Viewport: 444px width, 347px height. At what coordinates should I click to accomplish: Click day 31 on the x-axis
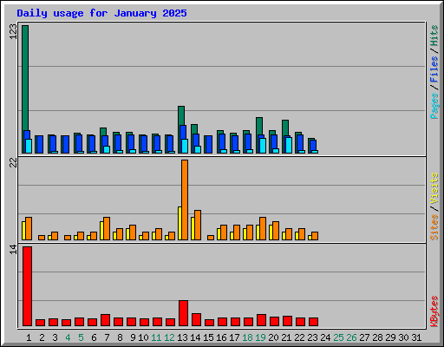pos(416,337)
